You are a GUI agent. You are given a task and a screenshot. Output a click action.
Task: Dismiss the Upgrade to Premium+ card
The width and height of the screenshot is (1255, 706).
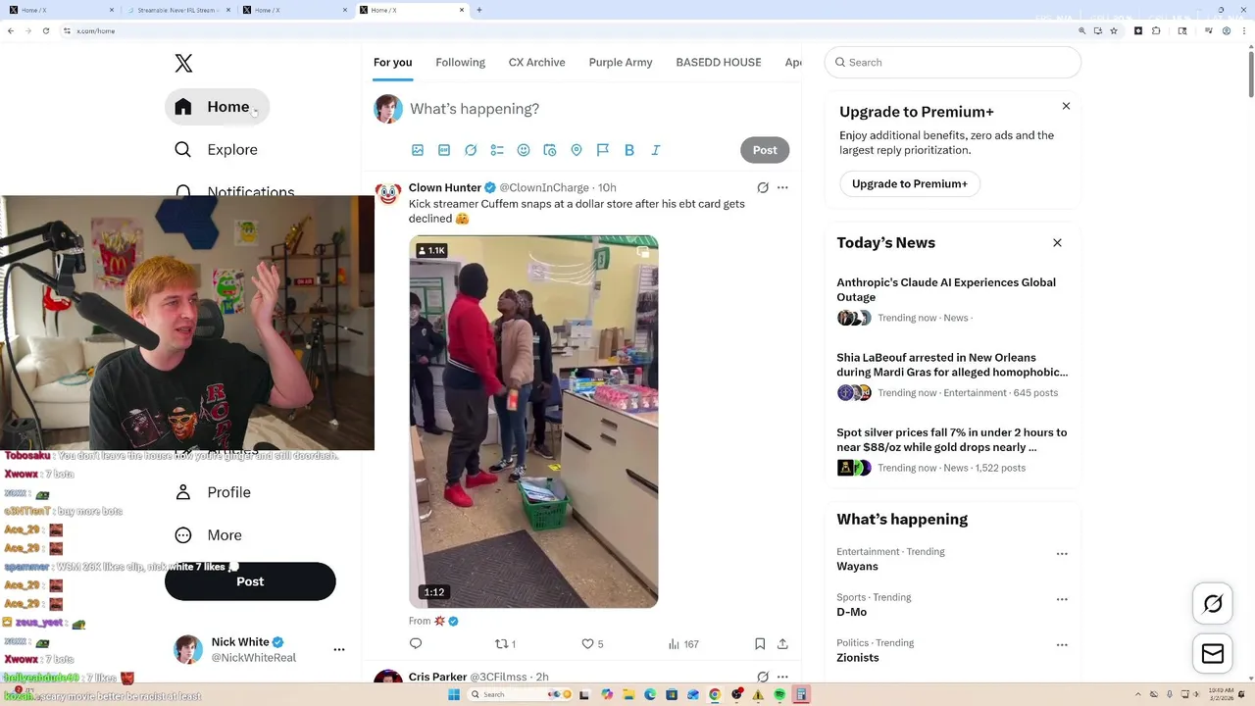(x=1066, y=106)
